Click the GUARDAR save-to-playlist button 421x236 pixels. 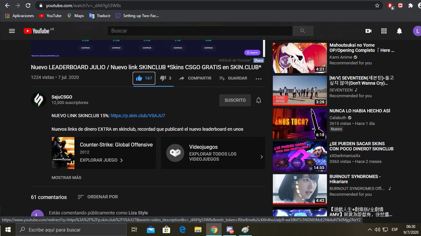233,78
